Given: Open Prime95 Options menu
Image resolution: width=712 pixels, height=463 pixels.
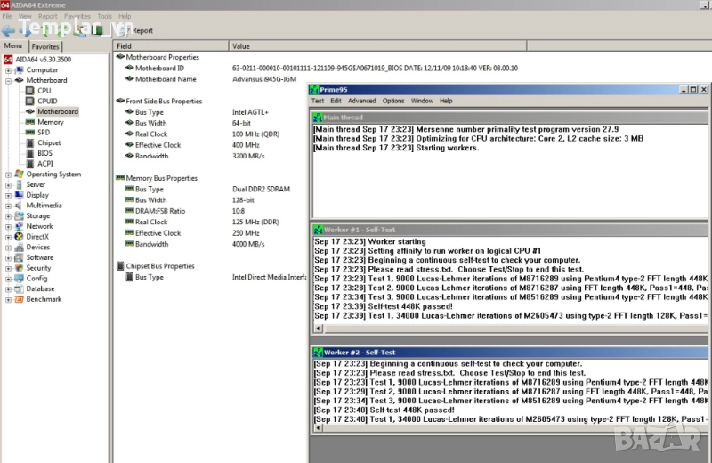Looking at the screenshot, I should tap(393, 101).
